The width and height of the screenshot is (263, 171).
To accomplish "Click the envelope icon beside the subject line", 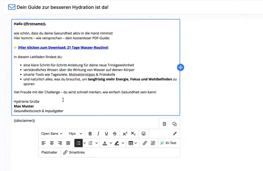I will click(x=12, y=7).
